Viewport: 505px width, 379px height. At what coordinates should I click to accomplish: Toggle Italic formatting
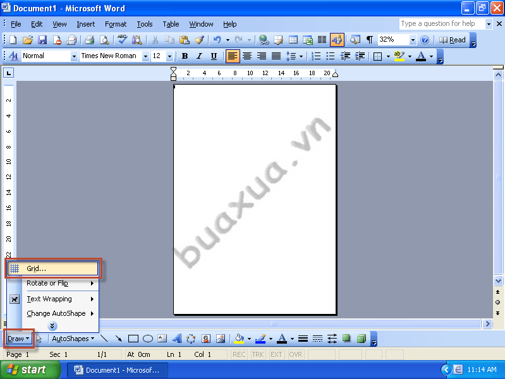pyautogui.click(x=199, y=56)
